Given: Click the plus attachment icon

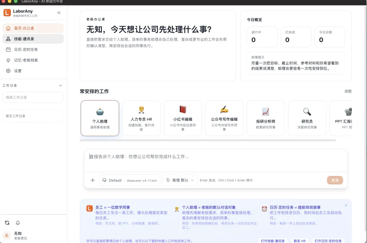Looking at the screenshot, I should pos(93,180).
